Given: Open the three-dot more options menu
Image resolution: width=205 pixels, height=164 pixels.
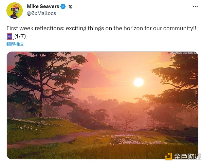Looking at the screenshot, I should tap(195, 6).
